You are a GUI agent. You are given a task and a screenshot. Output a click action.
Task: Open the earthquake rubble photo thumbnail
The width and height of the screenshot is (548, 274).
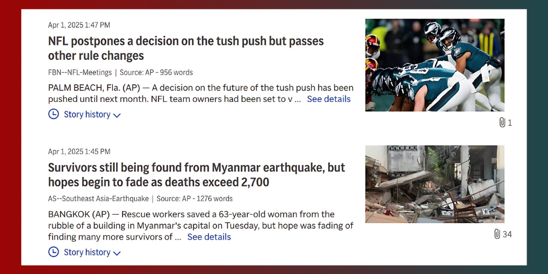pos(435,184)
